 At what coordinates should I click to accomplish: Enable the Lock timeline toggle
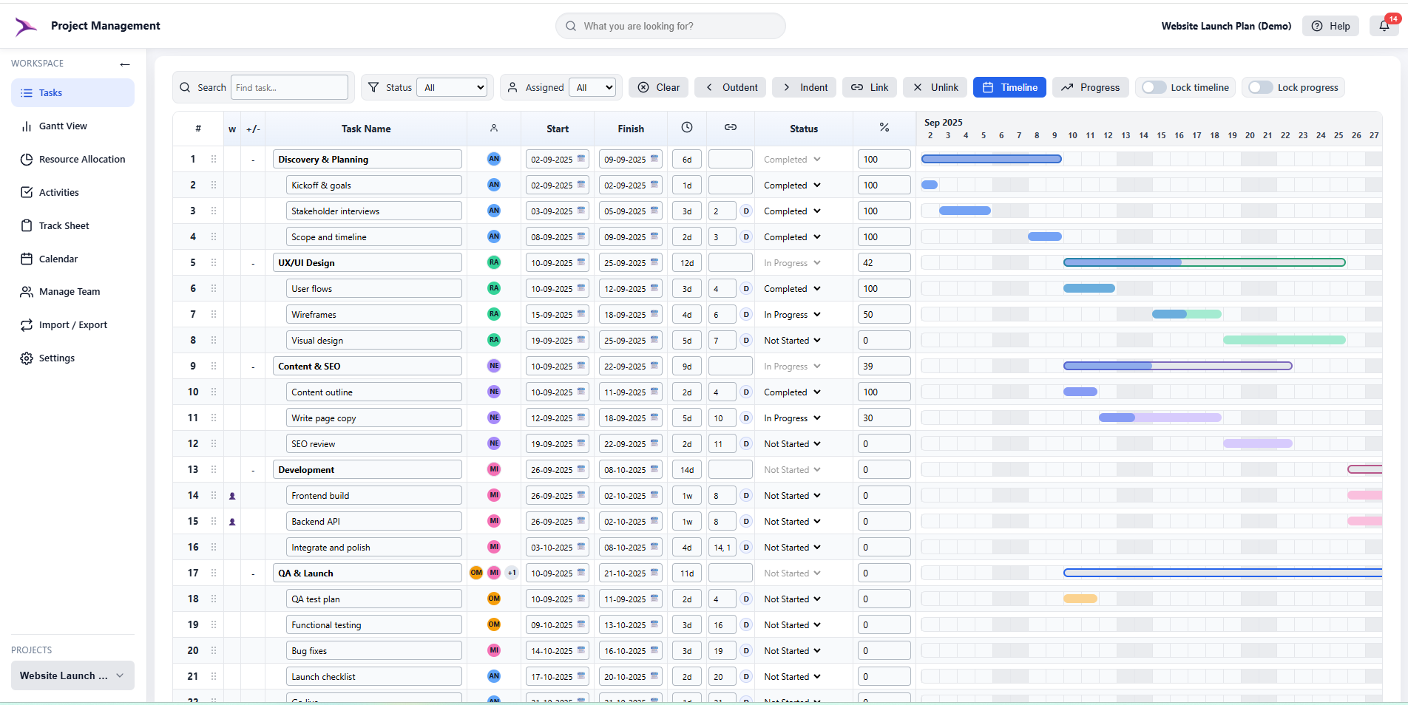click(1154, 87)
